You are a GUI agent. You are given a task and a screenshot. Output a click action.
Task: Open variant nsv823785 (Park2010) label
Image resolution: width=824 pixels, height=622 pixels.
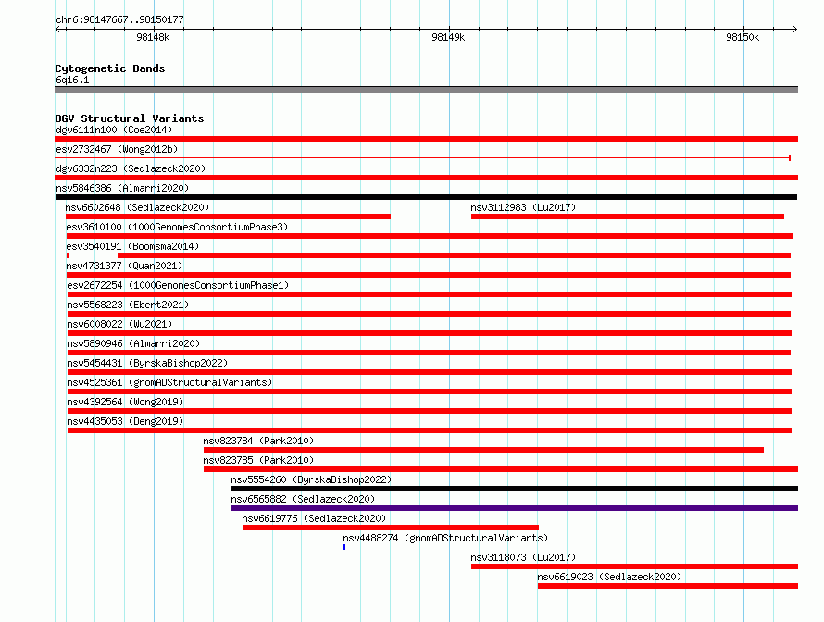pos(258,460)
